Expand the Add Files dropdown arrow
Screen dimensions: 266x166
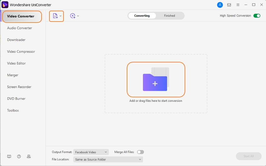[x=61, y=16]
